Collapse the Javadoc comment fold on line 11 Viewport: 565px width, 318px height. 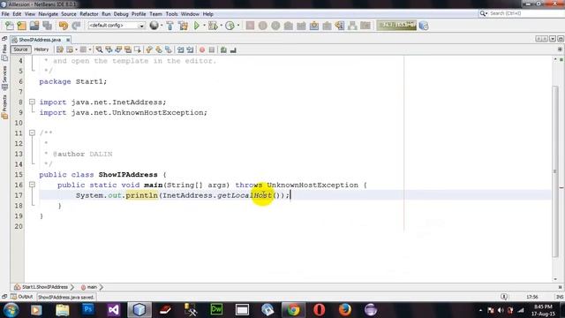click(32, 133)
